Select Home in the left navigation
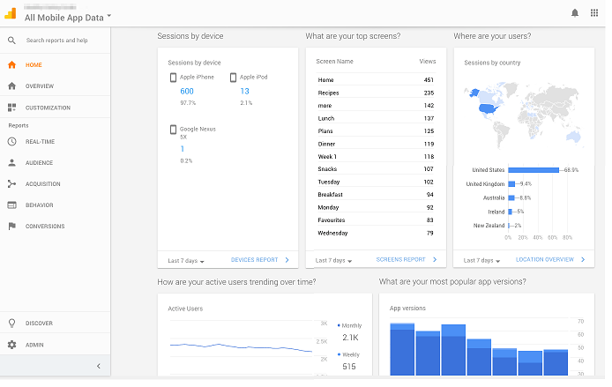Viewport: 612px width, 387px height. tap(34, 65)
